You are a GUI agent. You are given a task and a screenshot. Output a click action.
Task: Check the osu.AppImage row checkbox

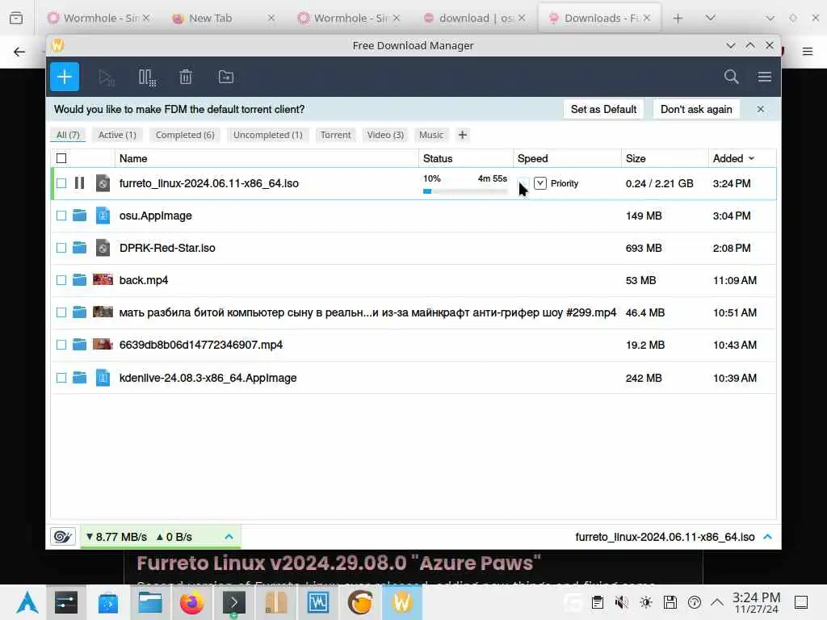point(61,215)
